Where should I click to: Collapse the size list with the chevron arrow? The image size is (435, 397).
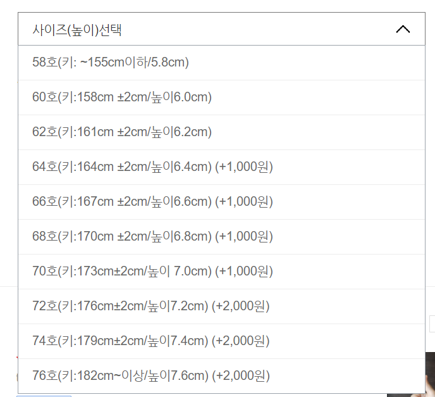tap(403, 29)
